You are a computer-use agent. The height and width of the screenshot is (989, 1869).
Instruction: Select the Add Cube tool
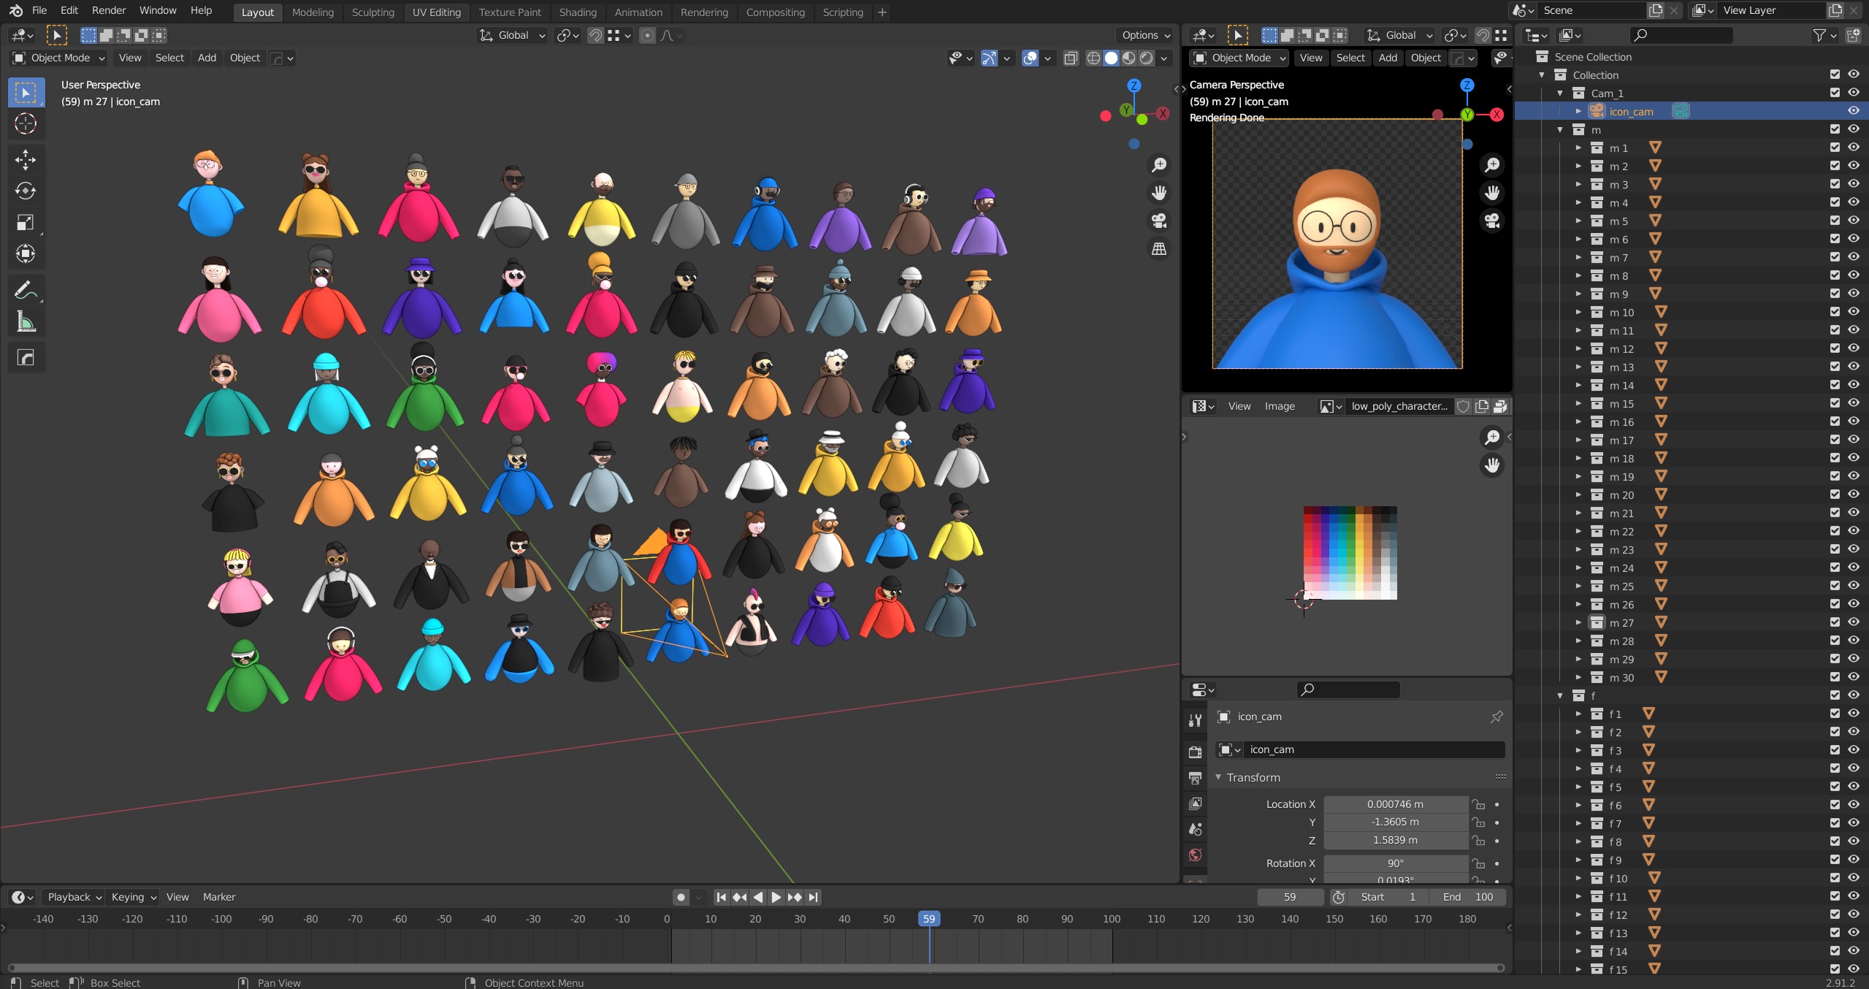(26, 357)
